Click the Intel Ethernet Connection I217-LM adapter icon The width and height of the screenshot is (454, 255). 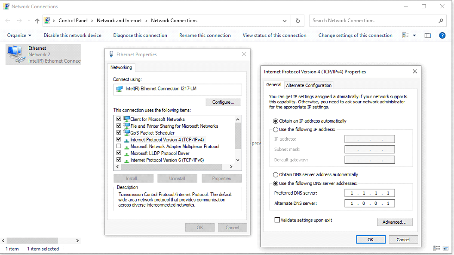[x=119, y=89]
